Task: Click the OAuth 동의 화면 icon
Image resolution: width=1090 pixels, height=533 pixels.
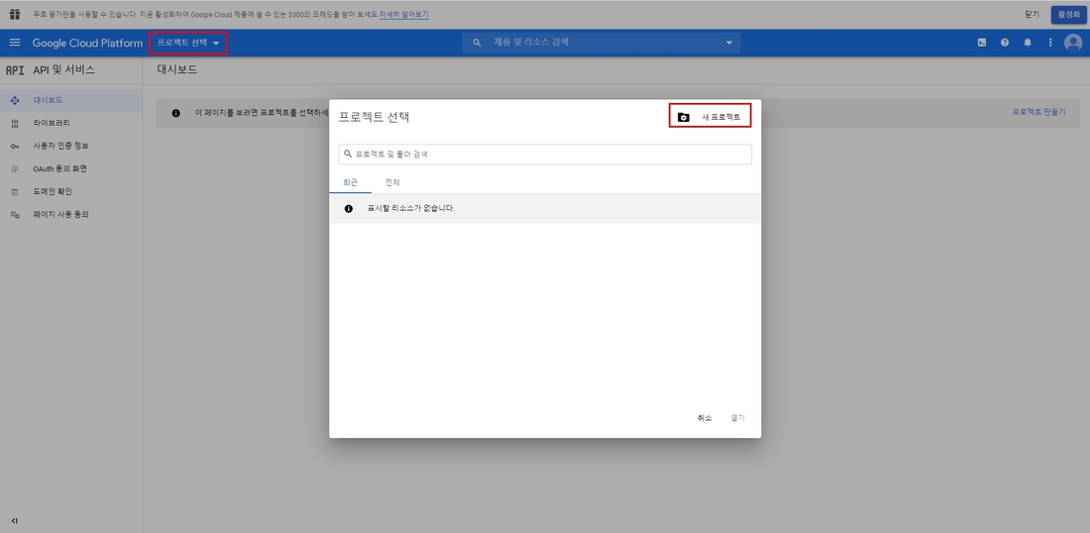Action: (x=15, y=168)
